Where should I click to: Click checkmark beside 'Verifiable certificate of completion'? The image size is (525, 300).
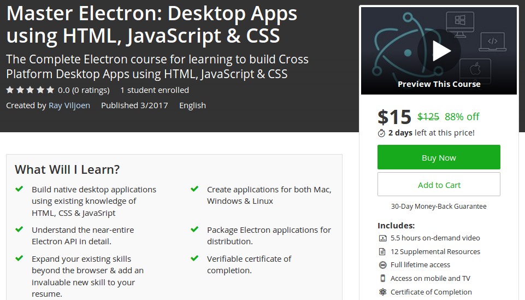coord(194,258)
